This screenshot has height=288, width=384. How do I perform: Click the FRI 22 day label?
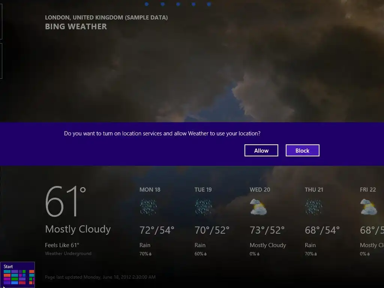click(x=368, y=189)
